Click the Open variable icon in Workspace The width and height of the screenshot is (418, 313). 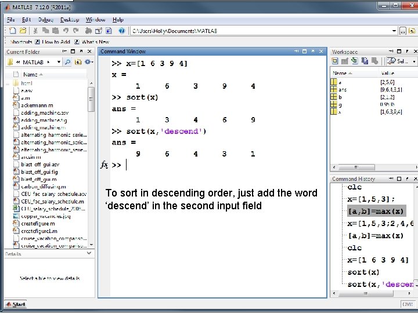tap(345, 61)
